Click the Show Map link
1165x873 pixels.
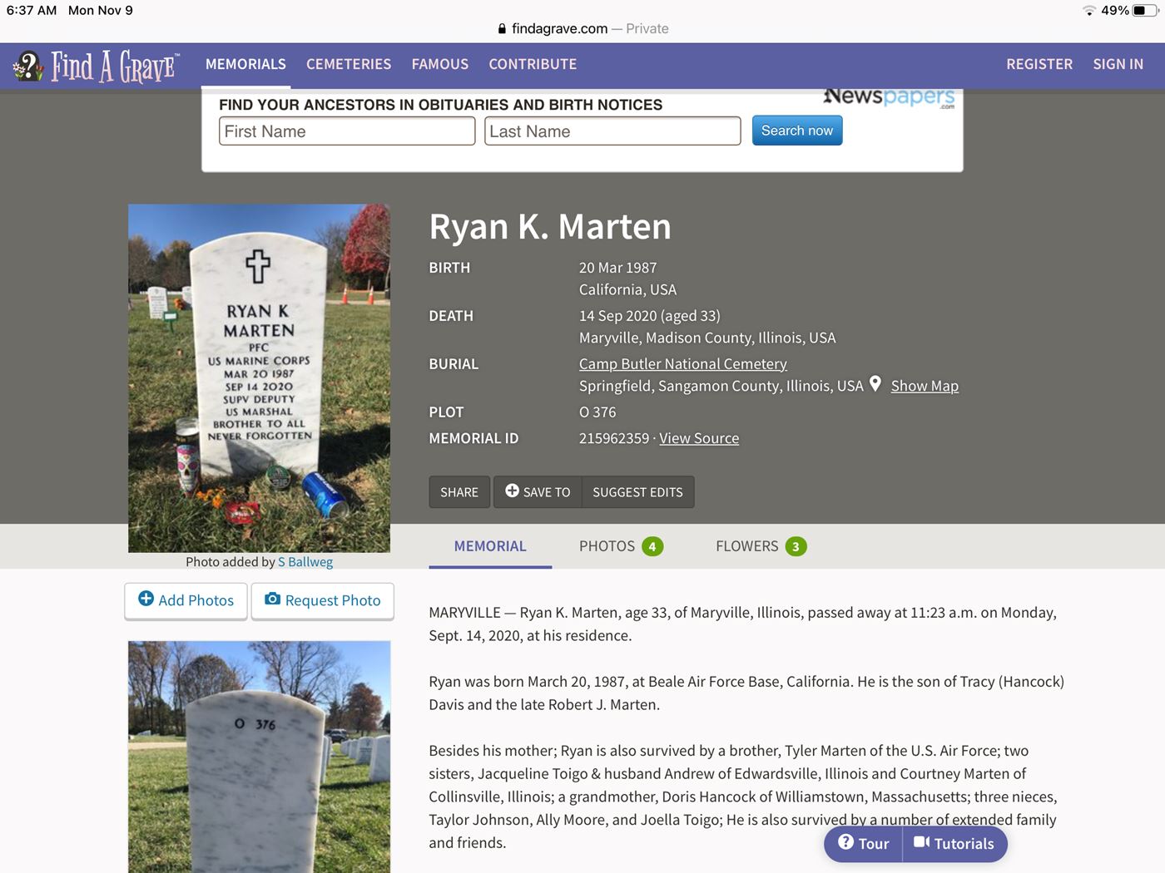coord(925,386)
